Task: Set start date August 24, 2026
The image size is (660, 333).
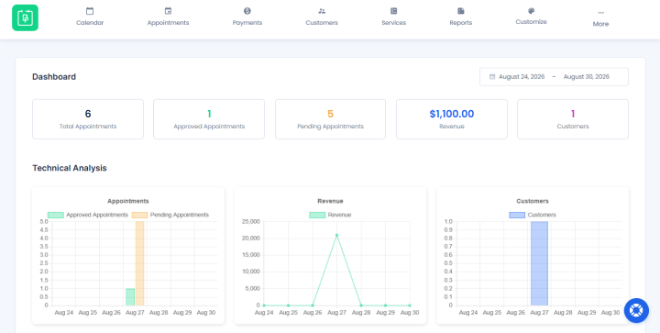Action: coord(522,77)
